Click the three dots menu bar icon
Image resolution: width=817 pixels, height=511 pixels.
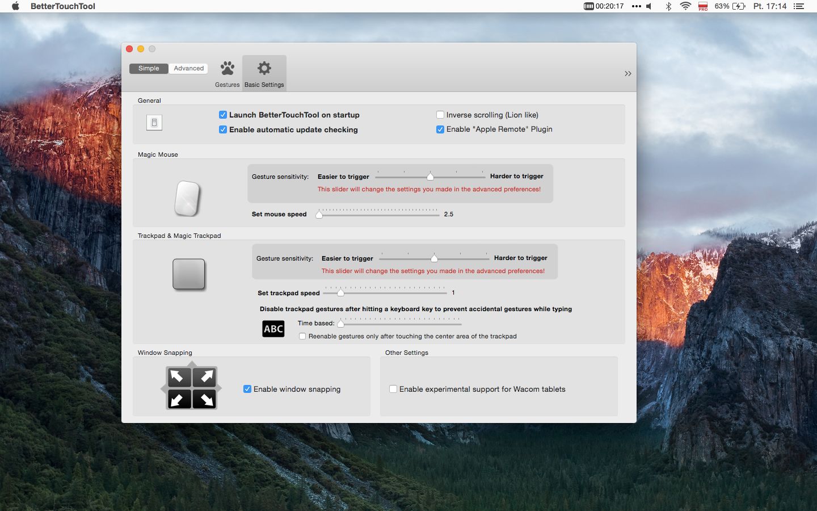(x=636, y=6)
